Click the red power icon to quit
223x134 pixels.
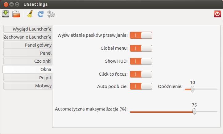point(217,14)
